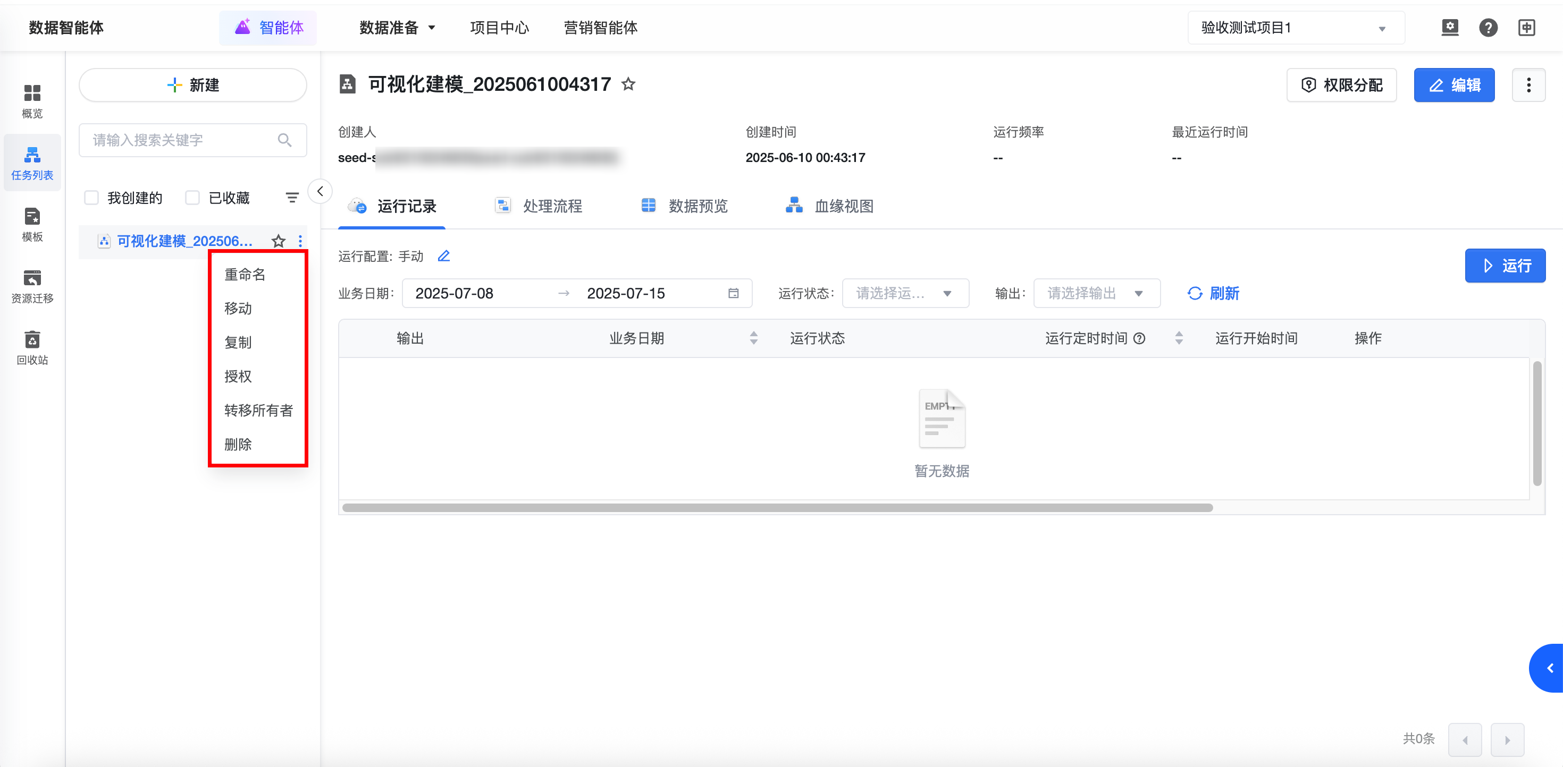1563x767 pixels.
Task: Open the filter icon beside 已收藏
Action: (292, 198)
